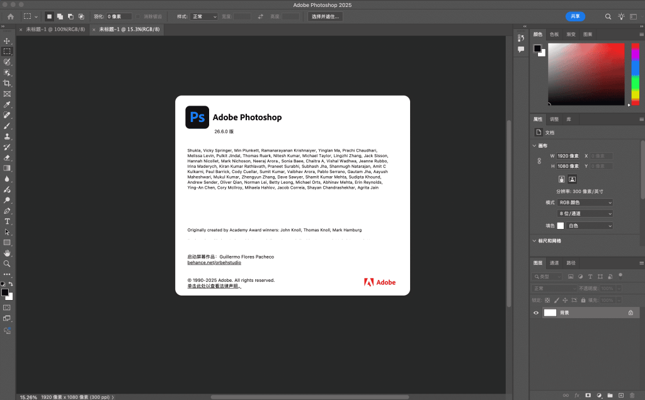Select Subtract from selection mode
The image size is (645, 400).
(71, 16)
